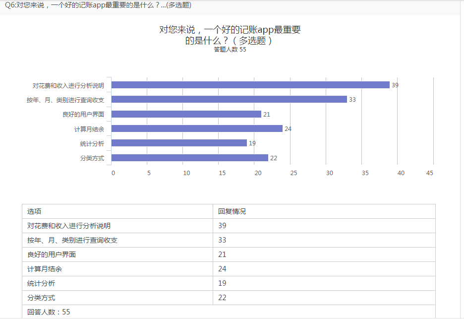464x319 pixels.
Task: Click x-axis tick label 10
Action: pos(186,173)
